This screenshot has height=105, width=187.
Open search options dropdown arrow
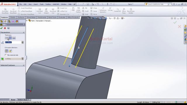click(171, 4)
